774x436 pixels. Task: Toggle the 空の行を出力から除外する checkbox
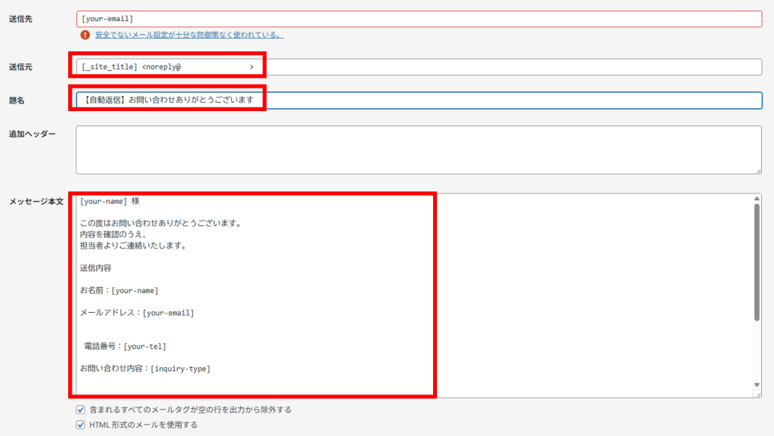coord(81,410)
